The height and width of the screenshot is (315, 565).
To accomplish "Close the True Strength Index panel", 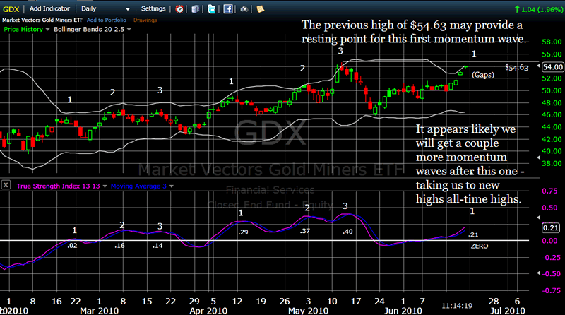I will pyautogui.click(x=5, y=186).
